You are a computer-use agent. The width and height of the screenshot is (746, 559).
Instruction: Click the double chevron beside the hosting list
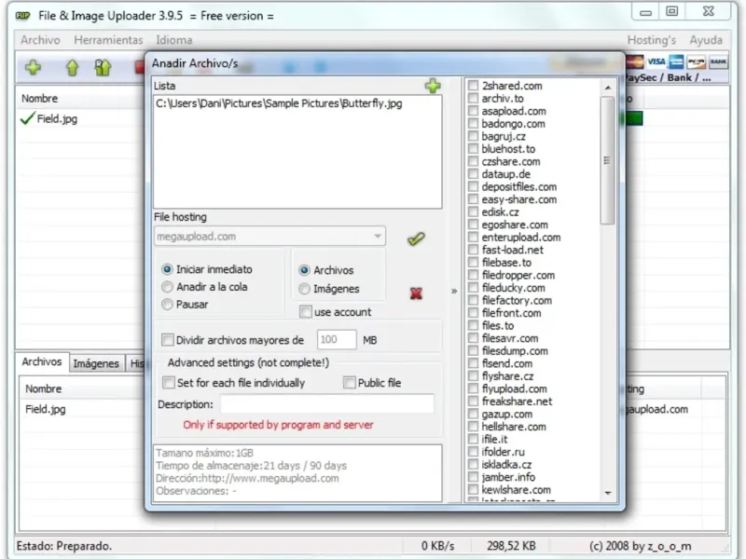(454, 291)
